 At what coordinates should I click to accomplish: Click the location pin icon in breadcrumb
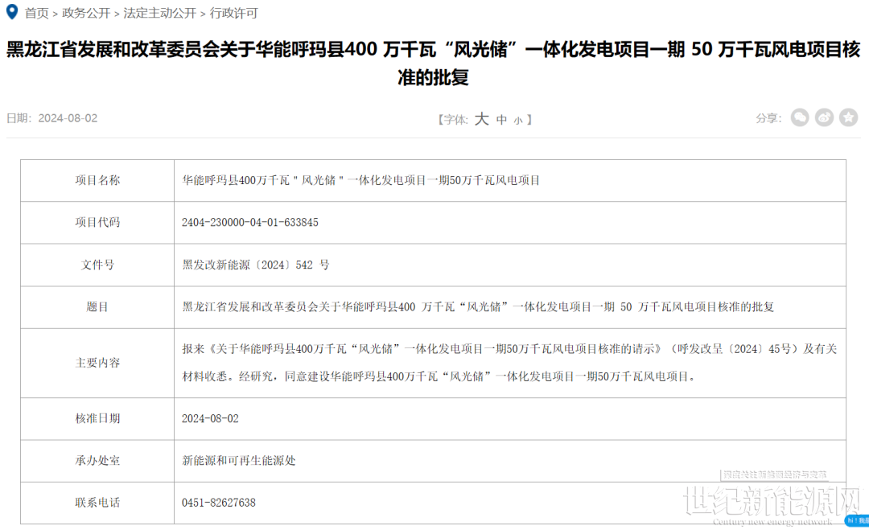click(11, 11)
